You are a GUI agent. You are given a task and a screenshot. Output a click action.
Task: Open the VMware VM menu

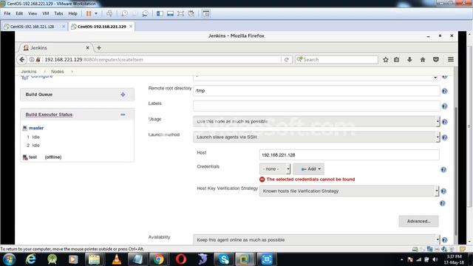click(46, 13)
